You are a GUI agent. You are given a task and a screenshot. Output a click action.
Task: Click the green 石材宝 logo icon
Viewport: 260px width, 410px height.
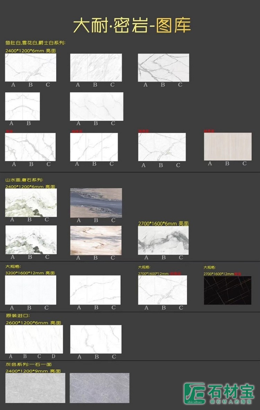(194, 392)
